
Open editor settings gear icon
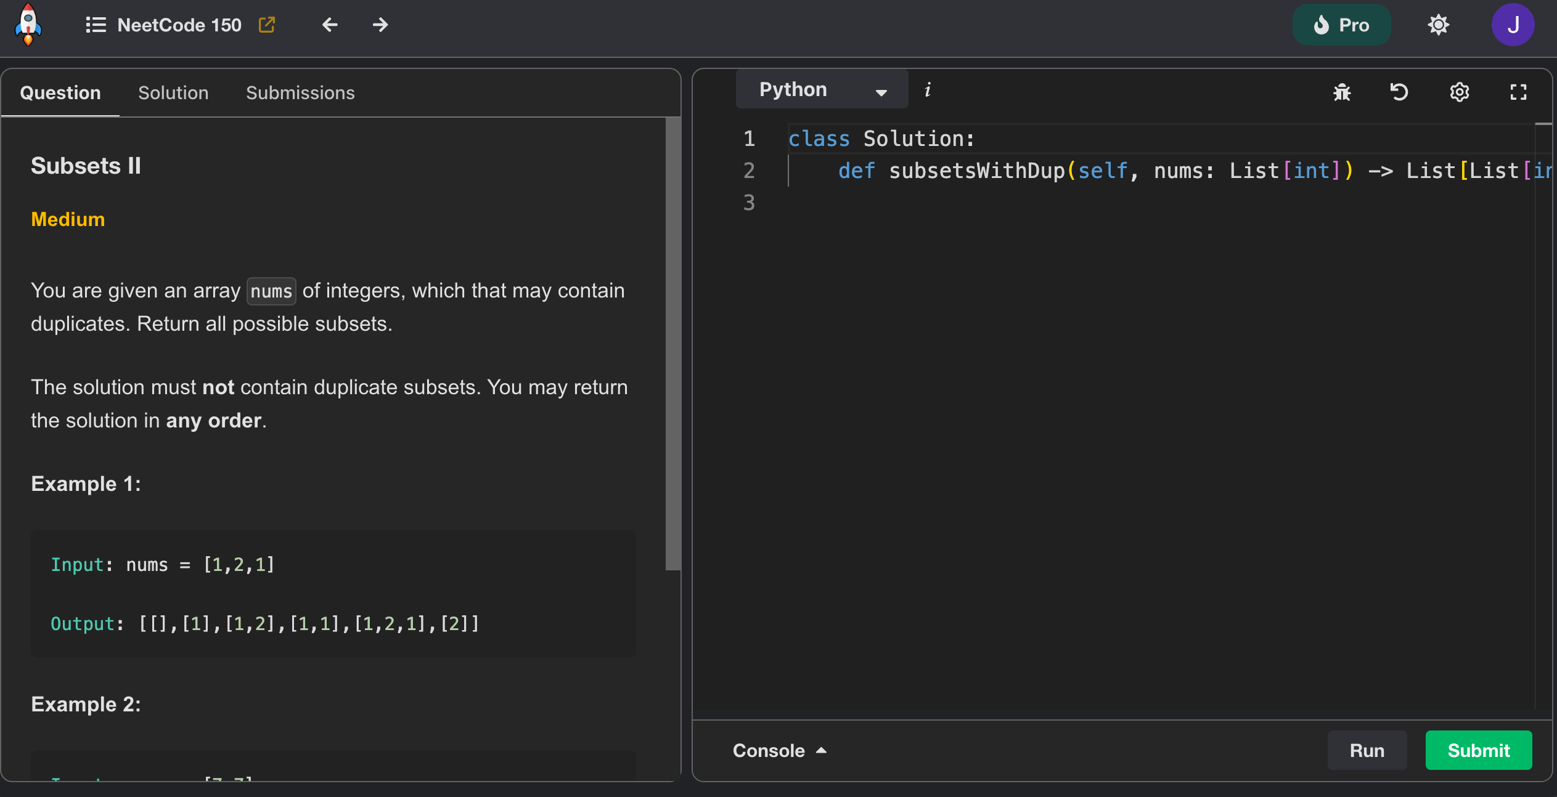coord(1460,92)
